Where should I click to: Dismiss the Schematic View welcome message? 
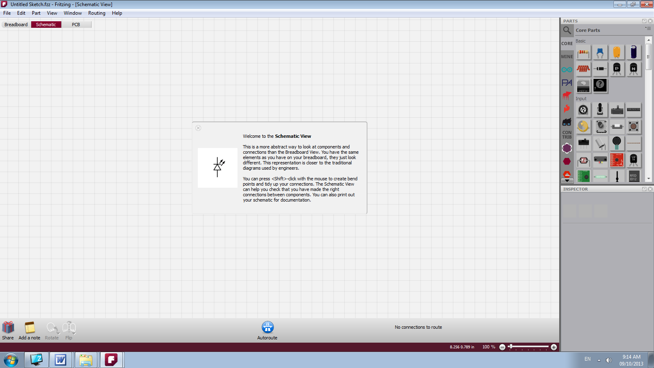point(198,128)
